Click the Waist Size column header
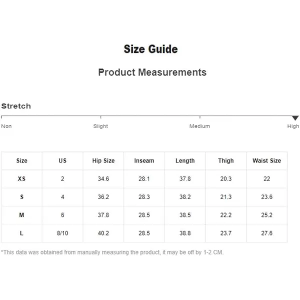 tap(266, 160)
